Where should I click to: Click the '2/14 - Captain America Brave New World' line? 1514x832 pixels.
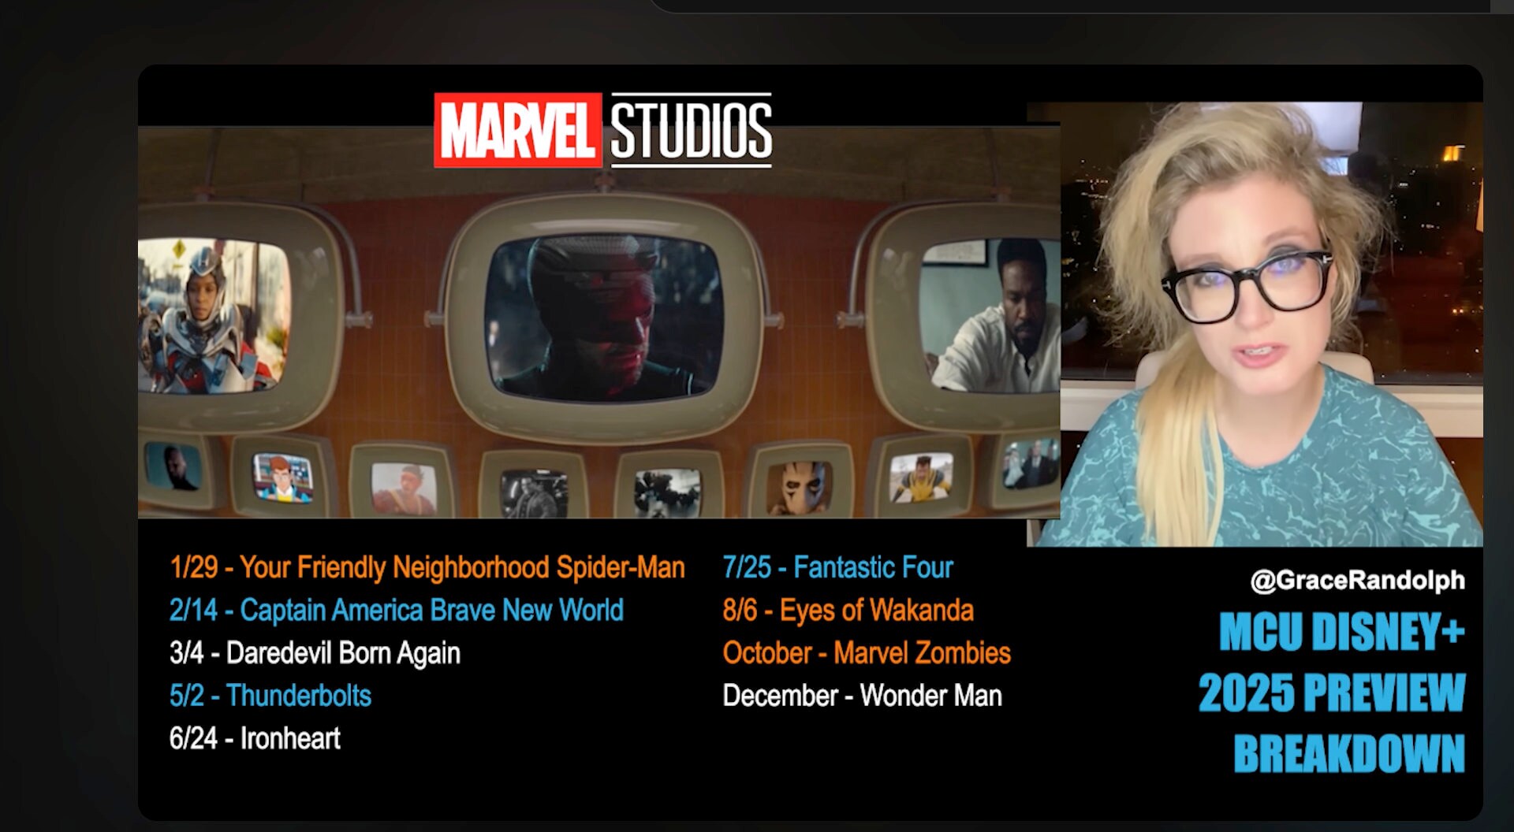(396, 610)
